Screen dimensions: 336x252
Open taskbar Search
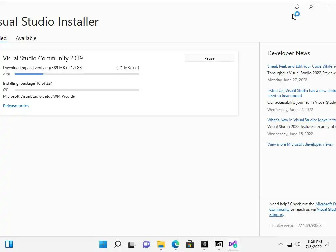pyautogui.click(x=118, y=244)
